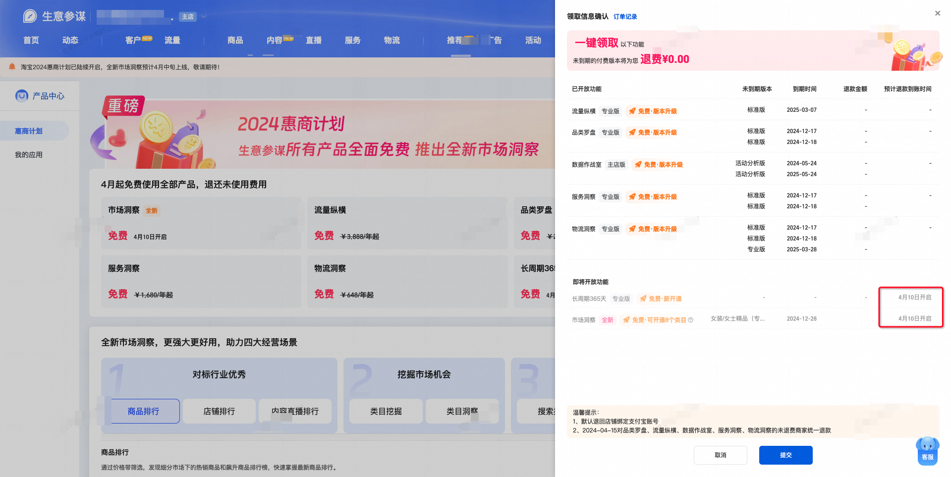Click 4月10日开启 in the 长周期365天 row
951x477 pixels.
pos(915,297)
